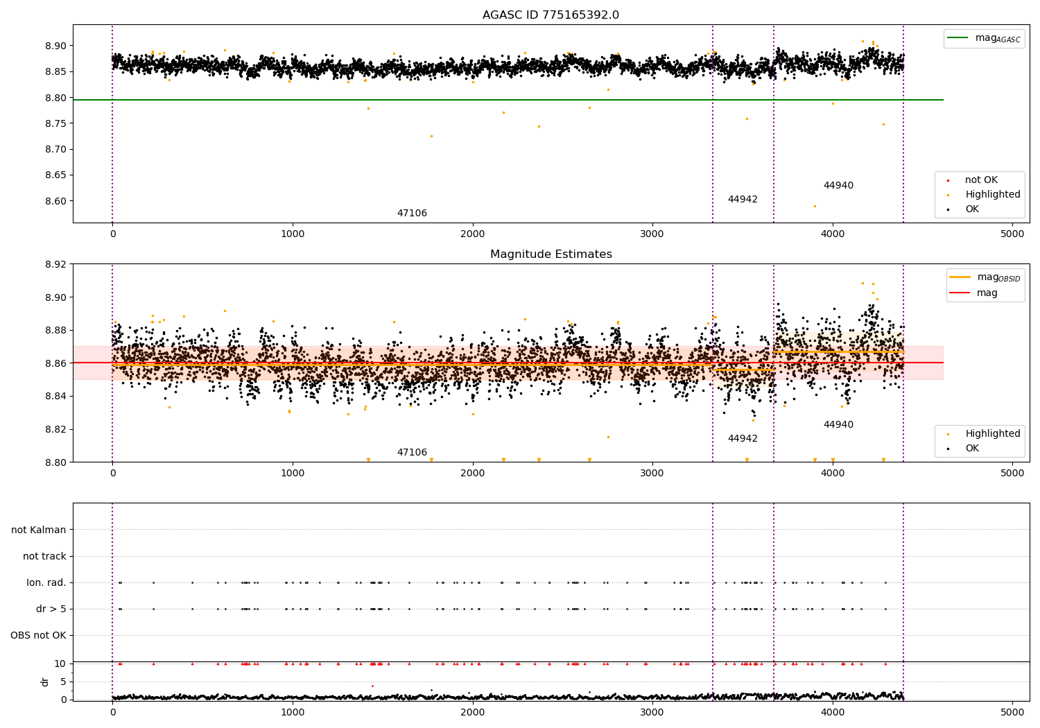Click the 'dr' y-axis label
Viewport: 1040px width, 728px height.
(x=45, y=682)
